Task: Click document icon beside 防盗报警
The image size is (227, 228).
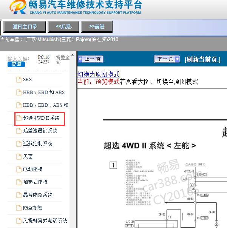Action: tap(19, 208)
